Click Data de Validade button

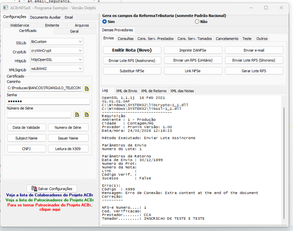click(26, 128)
